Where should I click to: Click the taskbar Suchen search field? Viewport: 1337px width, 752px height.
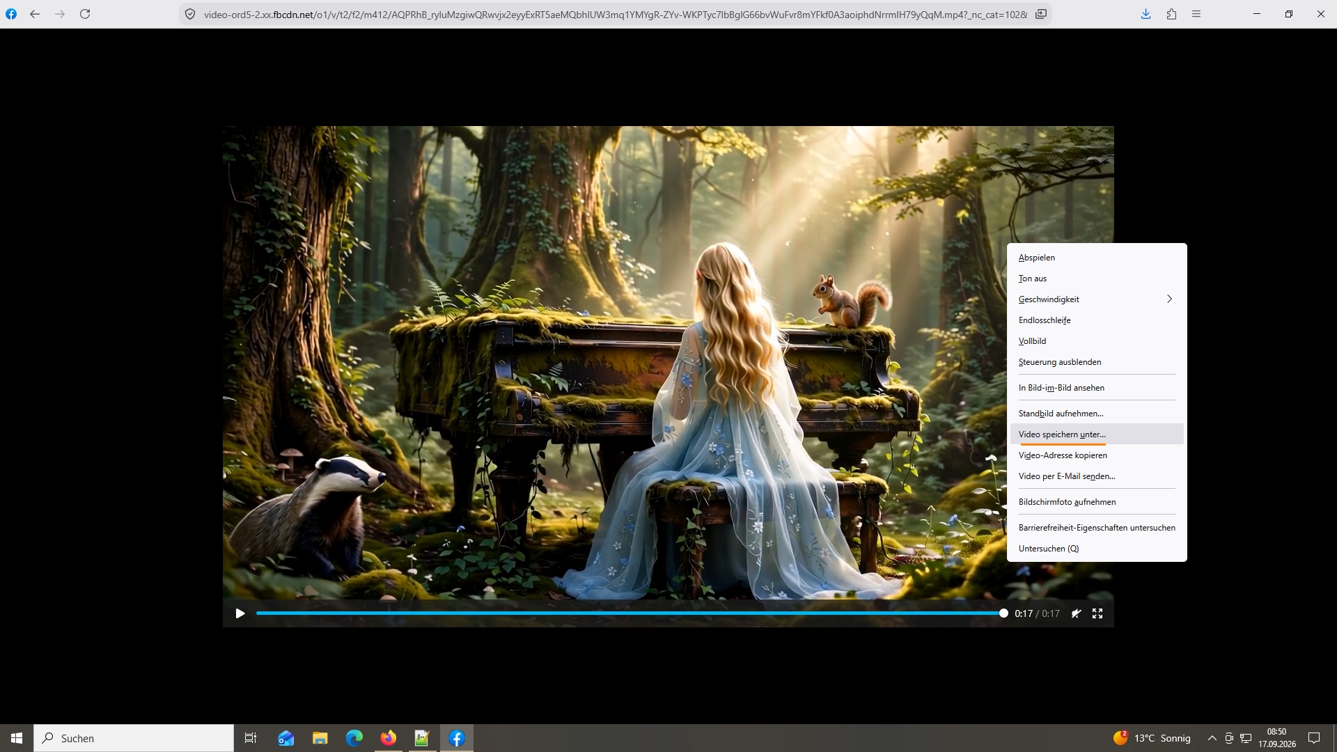point(134,738)
